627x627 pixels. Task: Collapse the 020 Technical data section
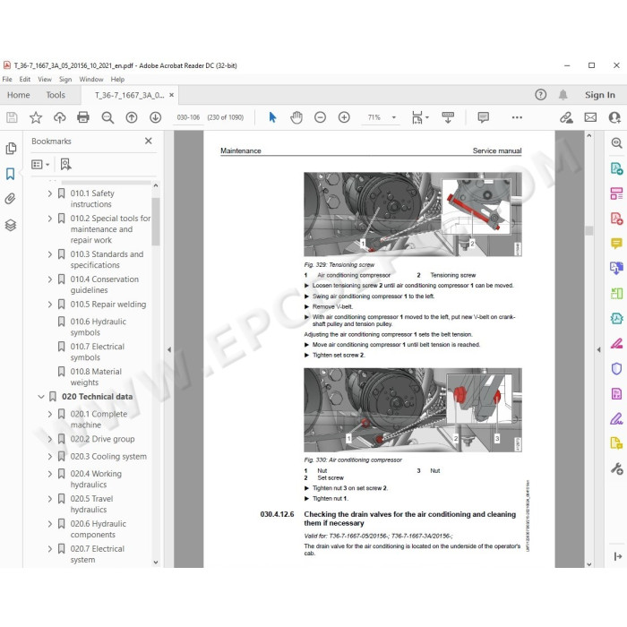coord(41,397)
